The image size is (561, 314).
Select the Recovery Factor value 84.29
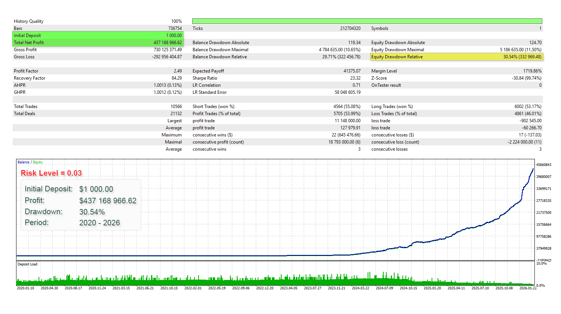click(x=177, y=78)
